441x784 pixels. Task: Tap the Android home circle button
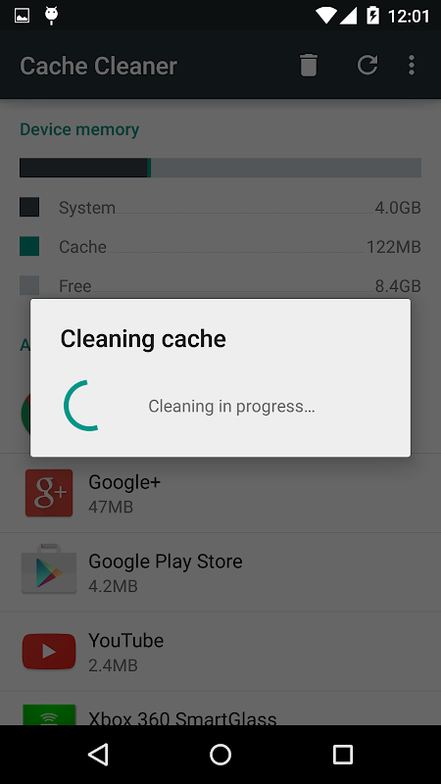220,754
